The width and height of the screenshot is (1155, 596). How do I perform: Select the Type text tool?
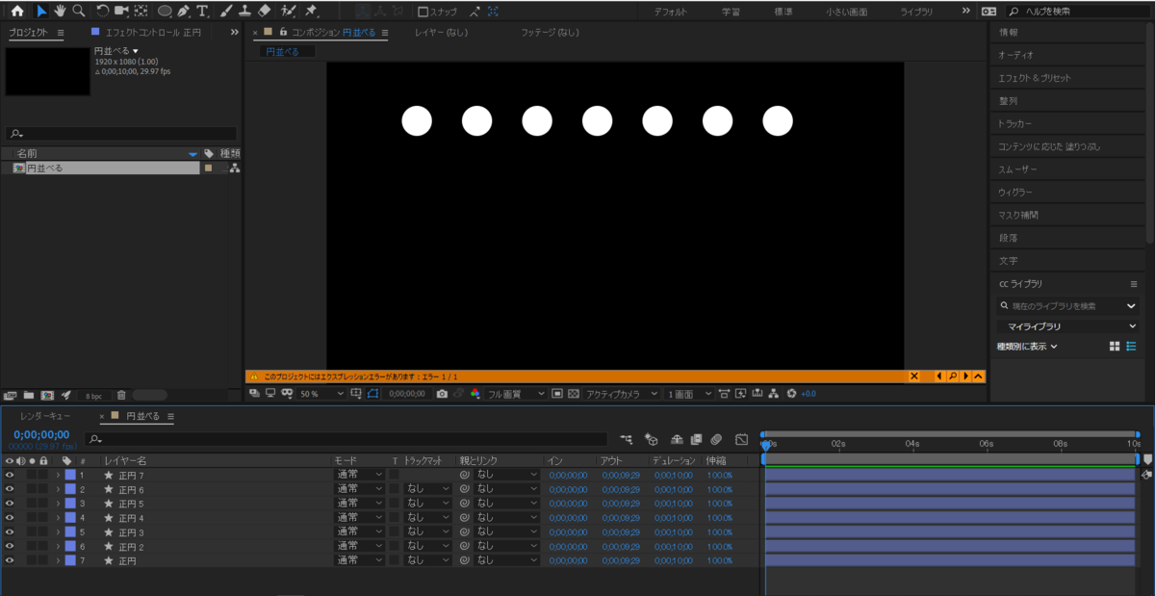point(202,12)
